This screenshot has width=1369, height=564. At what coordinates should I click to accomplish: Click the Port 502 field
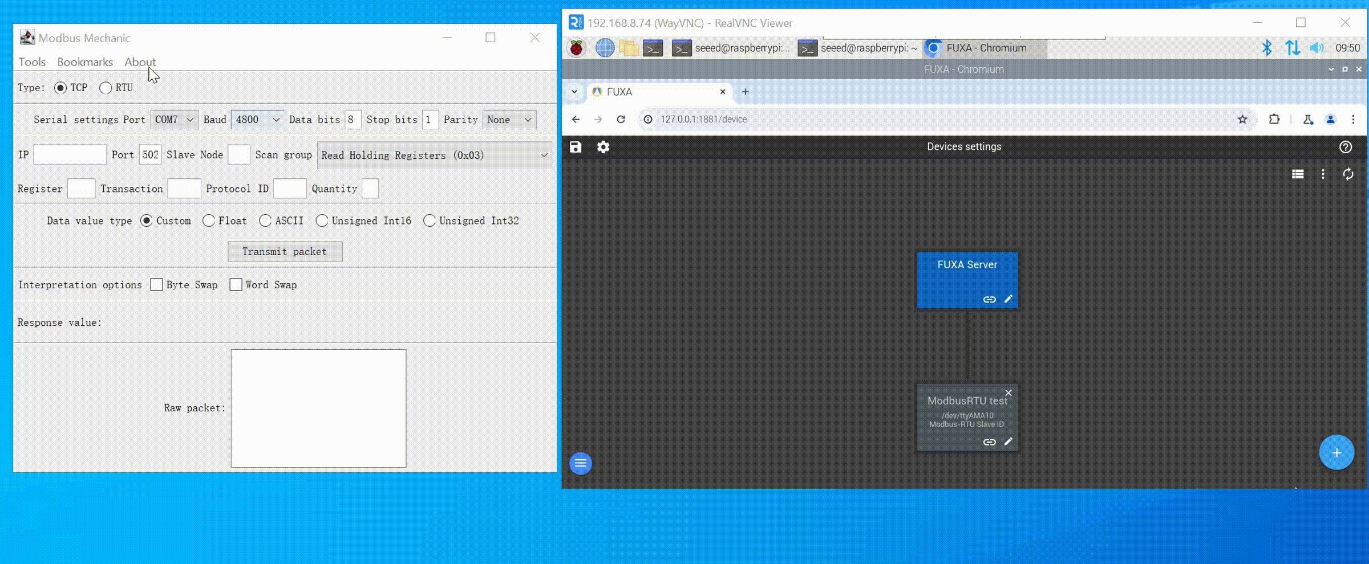click(x=151, y=154)
